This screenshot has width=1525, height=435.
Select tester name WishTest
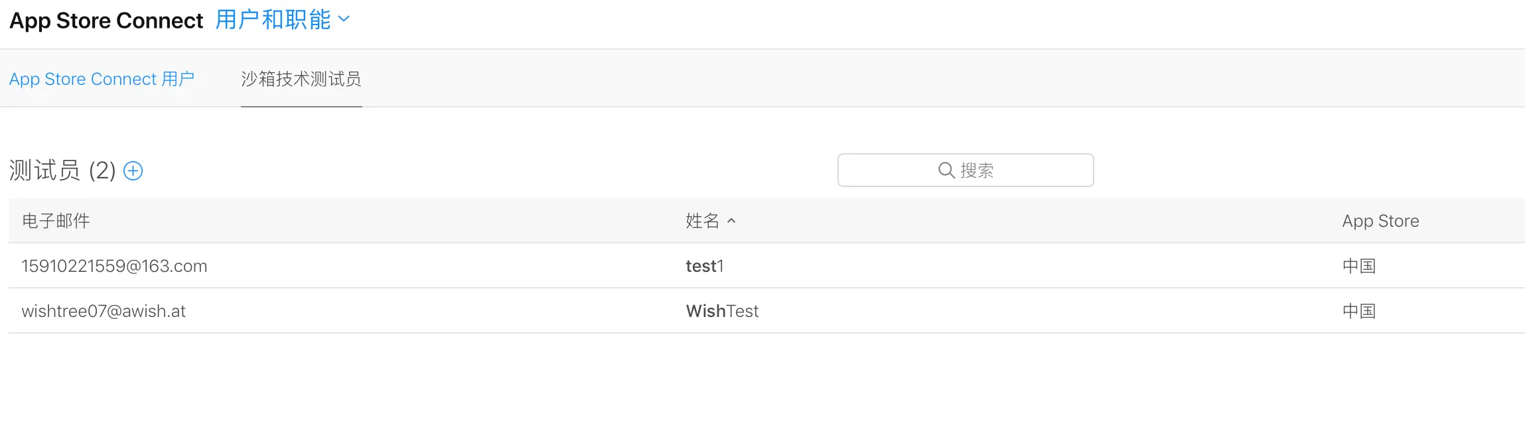click(x=722, y=311)
